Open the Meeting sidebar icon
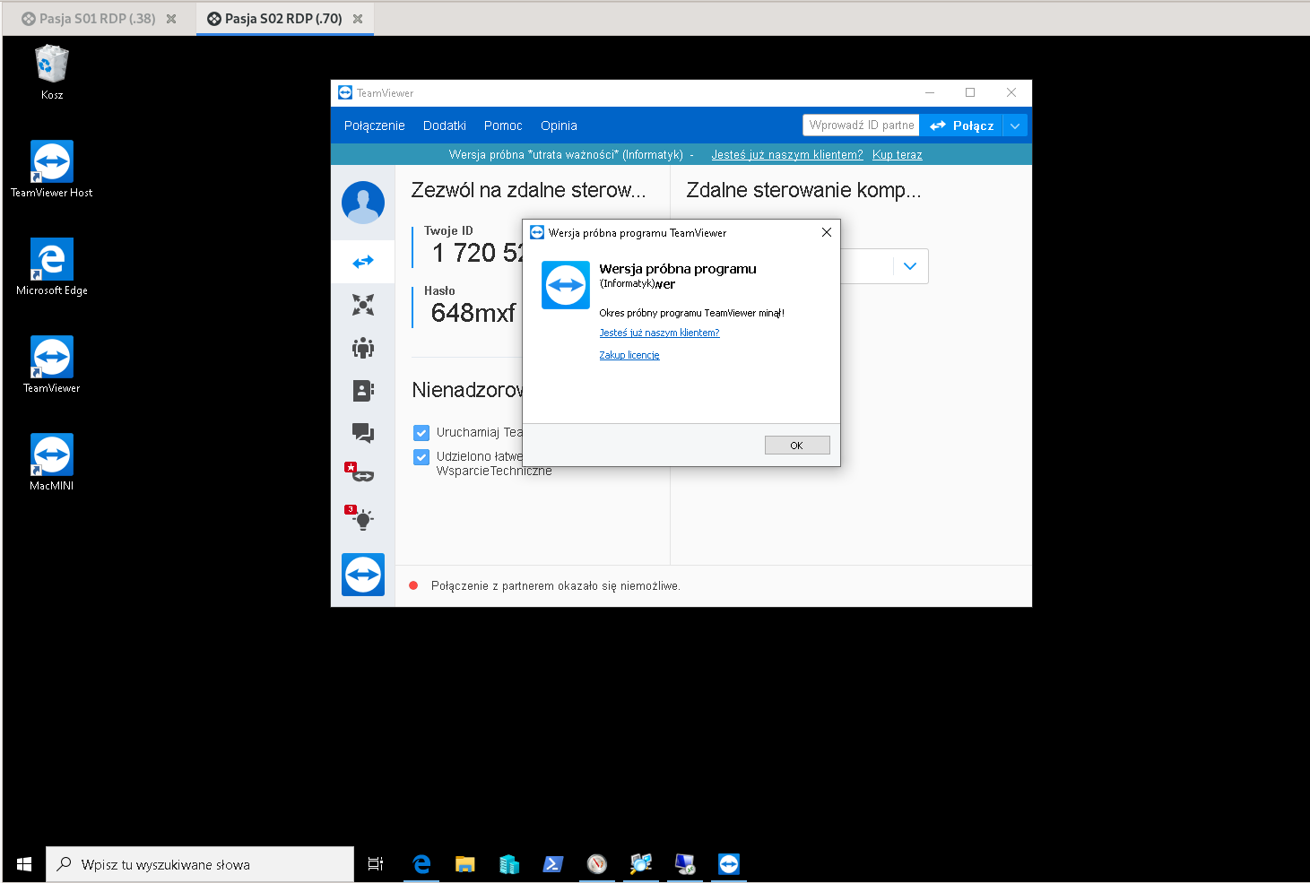The image size is (1310, 883). click(x=363, y=348)
